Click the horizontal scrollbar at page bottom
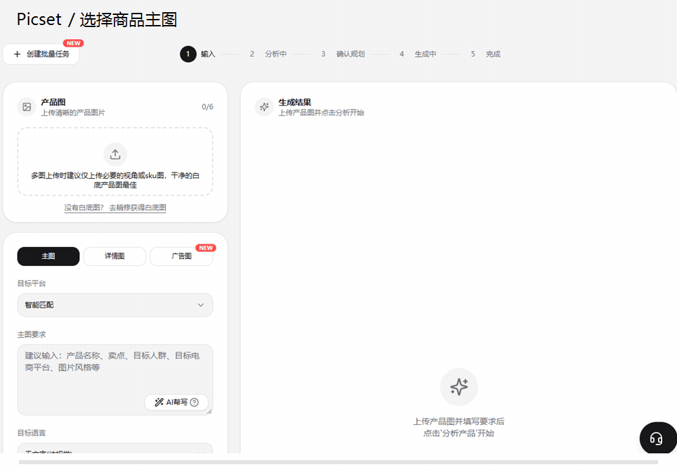Screen dimensions: 677x475 338,462
